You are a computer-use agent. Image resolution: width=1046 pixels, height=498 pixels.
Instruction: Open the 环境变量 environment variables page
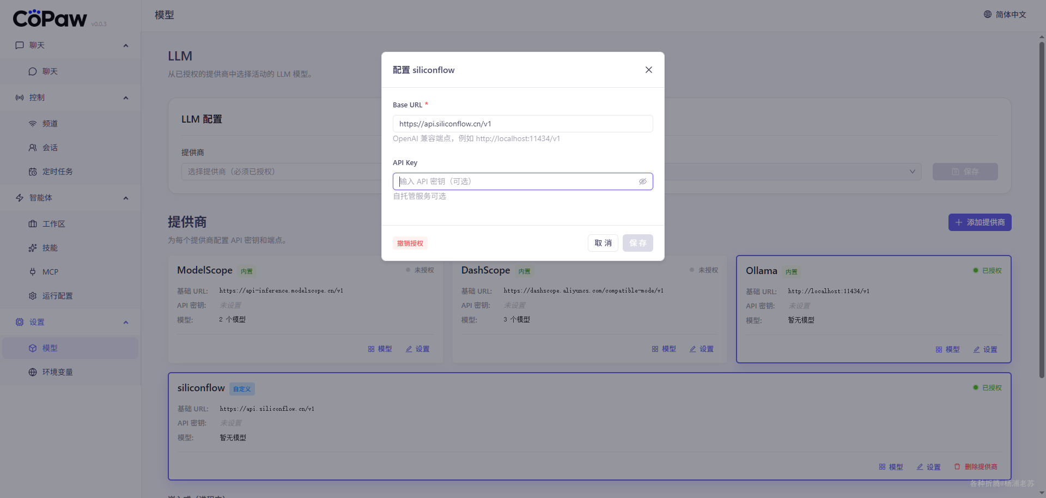(x=70, y=372)
